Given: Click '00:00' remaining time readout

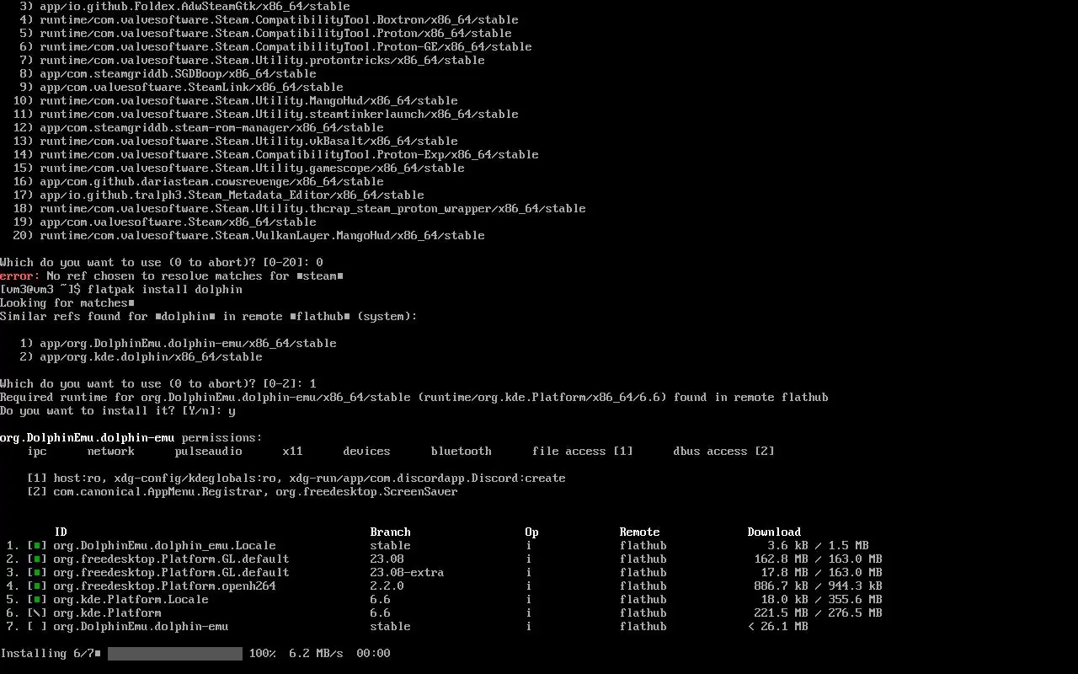Looking at the screenshot, I should tap(374, 654).
